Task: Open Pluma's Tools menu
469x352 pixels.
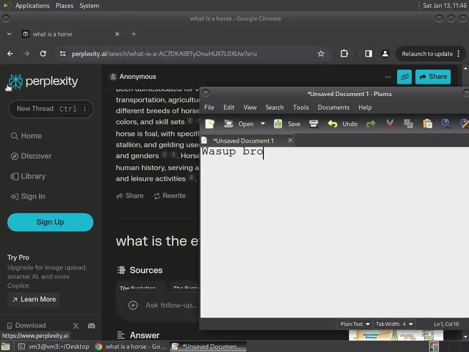Action: (x=300, y=107)
